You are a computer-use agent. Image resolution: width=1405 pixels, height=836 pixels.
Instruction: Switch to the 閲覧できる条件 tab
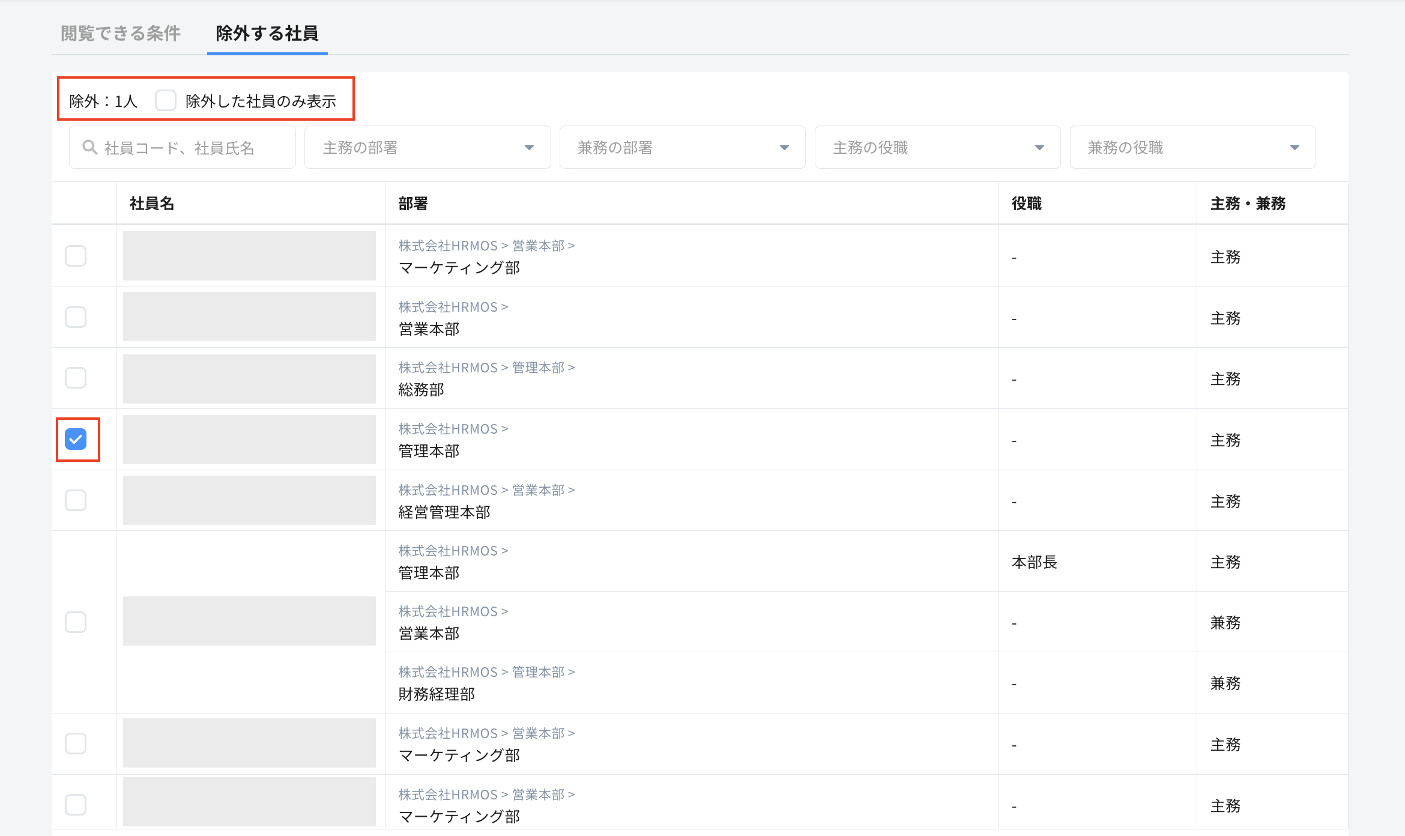120,33
